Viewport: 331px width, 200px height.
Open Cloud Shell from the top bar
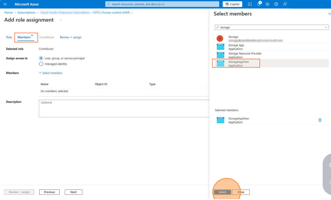click(250, 4)
